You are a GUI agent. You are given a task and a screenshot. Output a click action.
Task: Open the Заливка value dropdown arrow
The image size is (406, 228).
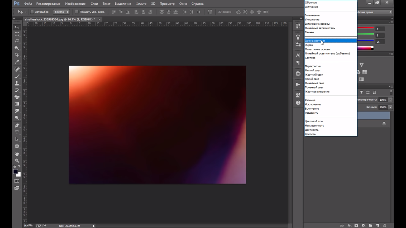coord(390,107)
